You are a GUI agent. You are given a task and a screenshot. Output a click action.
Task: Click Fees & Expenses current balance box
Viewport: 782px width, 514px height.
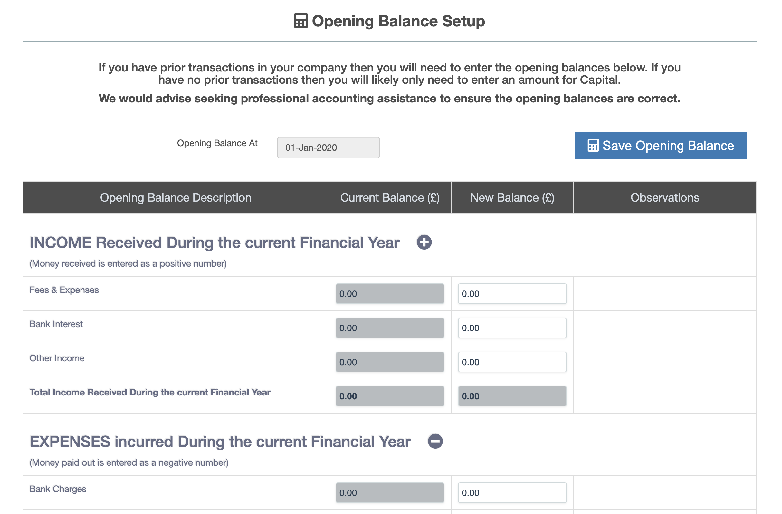[390, 294]
